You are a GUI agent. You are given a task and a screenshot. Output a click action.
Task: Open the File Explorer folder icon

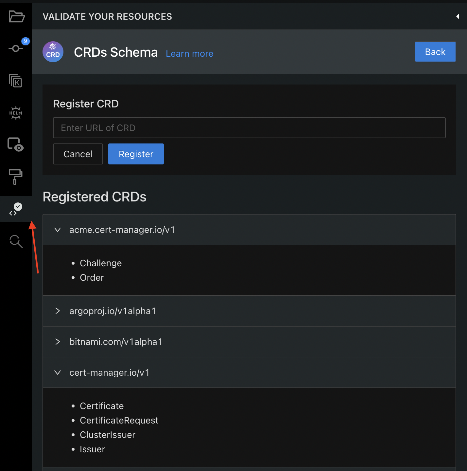(x=16, y=16)
